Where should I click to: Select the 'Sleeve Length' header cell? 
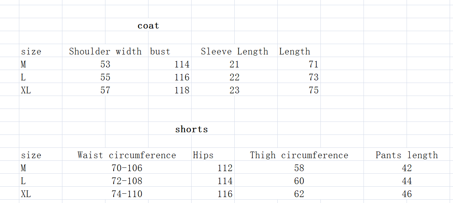tap(234, 51)
